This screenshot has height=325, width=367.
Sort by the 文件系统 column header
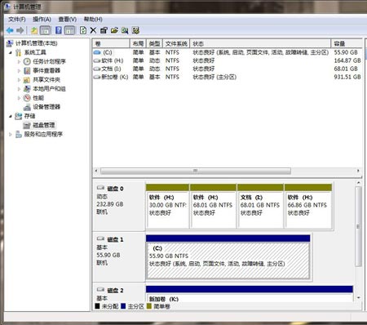tap(176, 43)
